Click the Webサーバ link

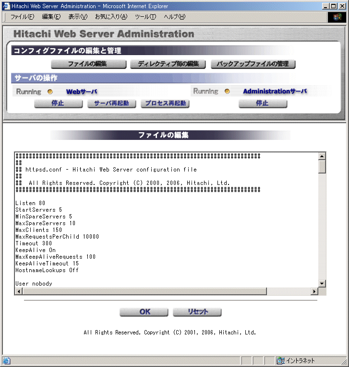[82, 92]
